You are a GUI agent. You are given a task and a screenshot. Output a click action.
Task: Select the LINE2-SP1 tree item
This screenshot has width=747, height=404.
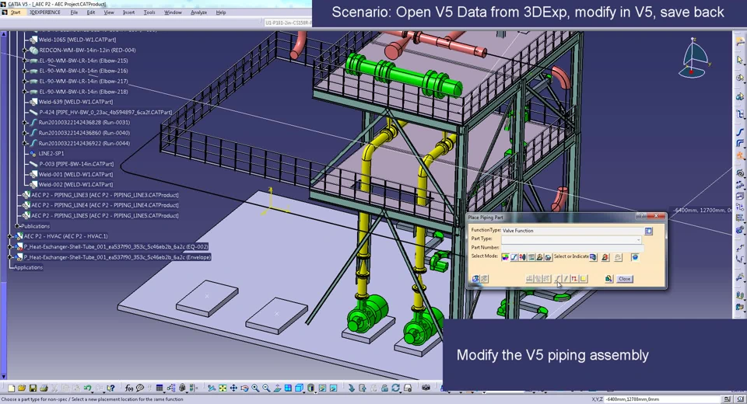click(x=51, y=153)
